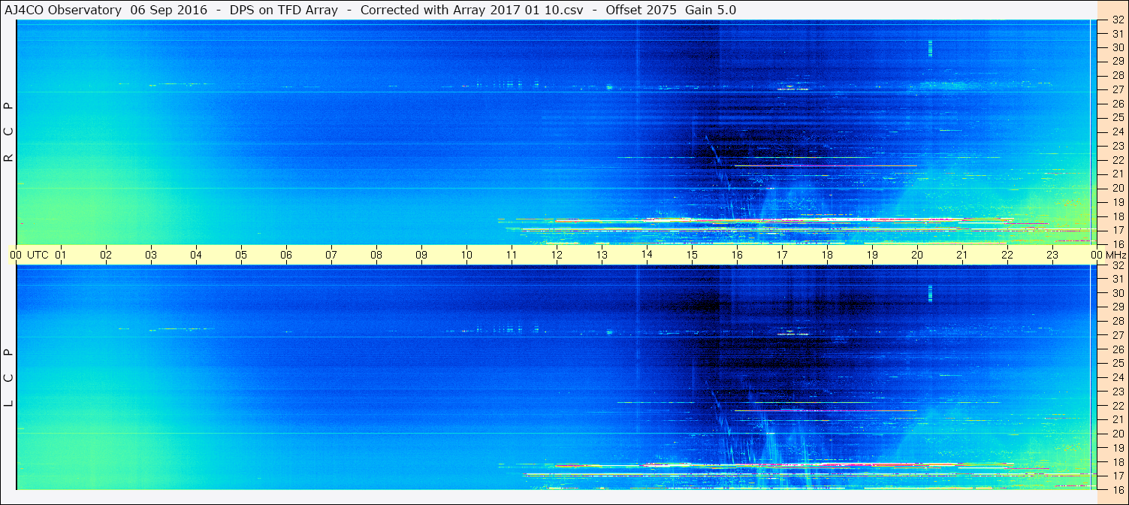Click the "20" MHz label in RCP panel

[x=1117, y=188]
